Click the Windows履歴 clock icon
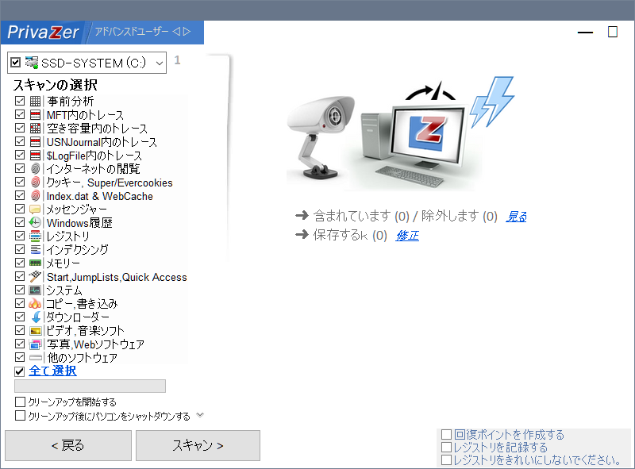Viewport: 635px width, 469px height. point(35,222)
